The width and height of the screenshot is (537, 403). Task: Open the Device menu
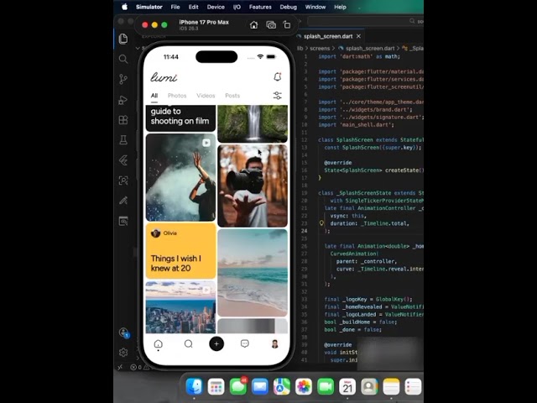[x=216, y=7]
